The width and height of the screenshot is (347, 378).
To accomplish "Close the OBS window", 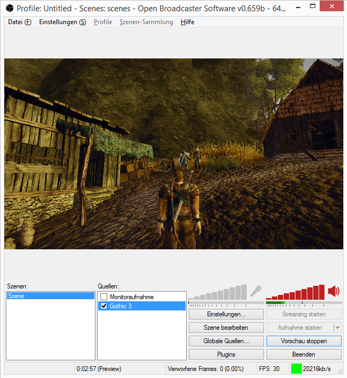I will pyautogui.click(x=332, y=6).
